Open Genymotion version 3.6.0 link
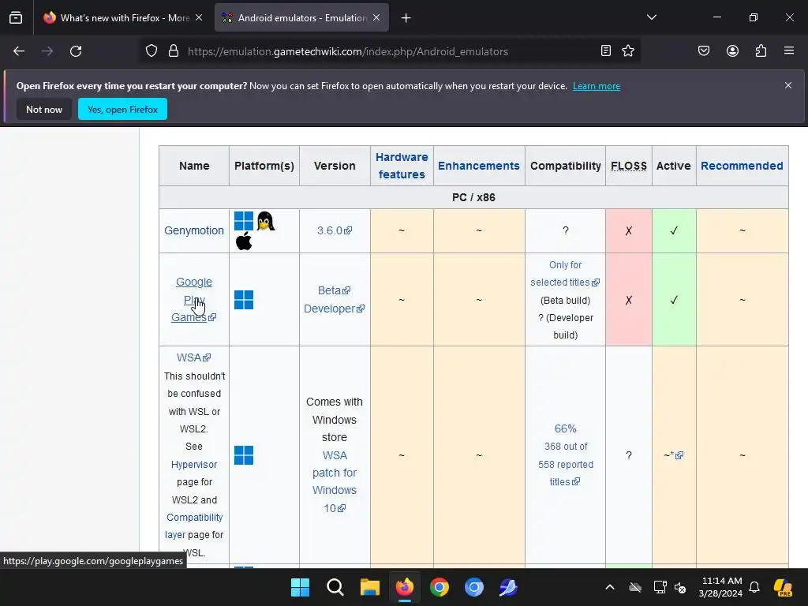Screen dimensions: 808x606 tap(335, 230)
